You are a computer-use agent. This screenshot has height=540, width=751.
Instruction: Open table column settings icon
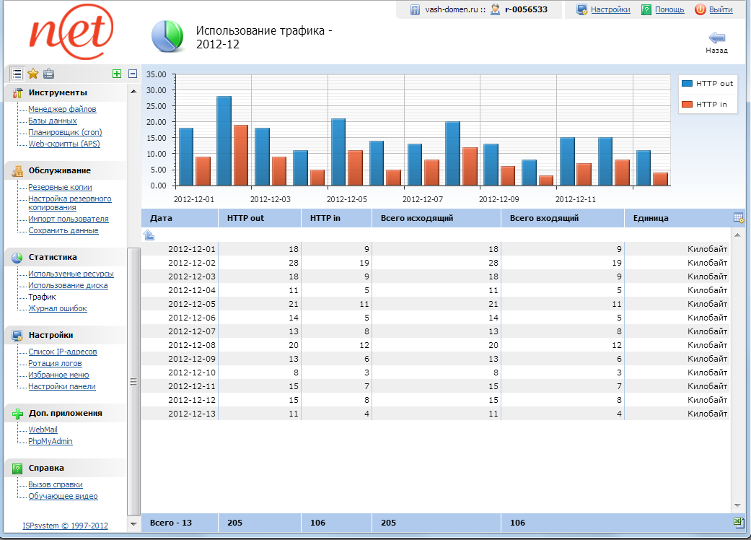pos(738,218)
